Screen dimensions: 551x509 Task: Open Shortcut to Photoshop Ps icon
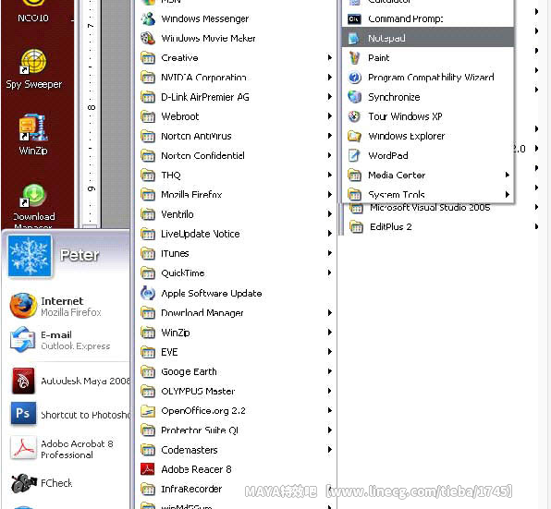pyautogui.click(x=23, y=414)
